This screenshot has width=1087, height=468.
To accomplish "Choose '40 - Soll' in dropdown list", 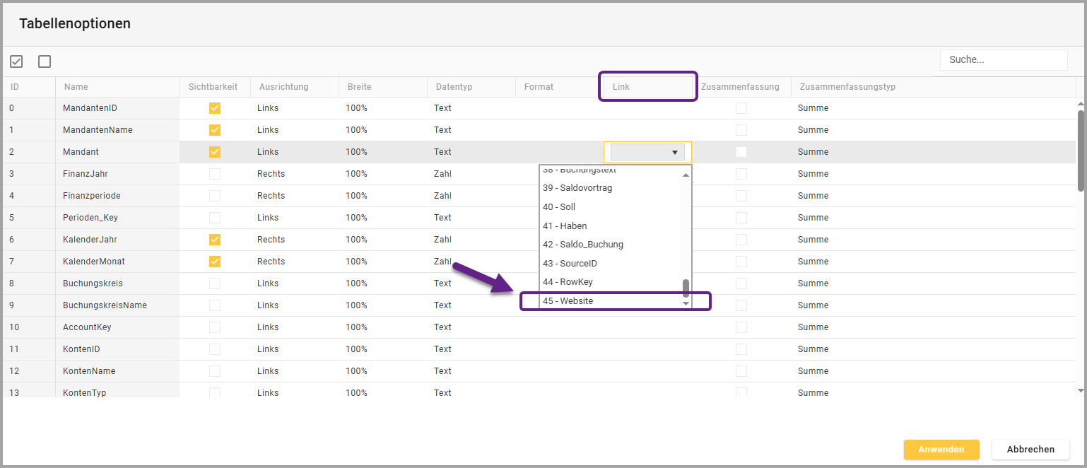I will 609,207.
